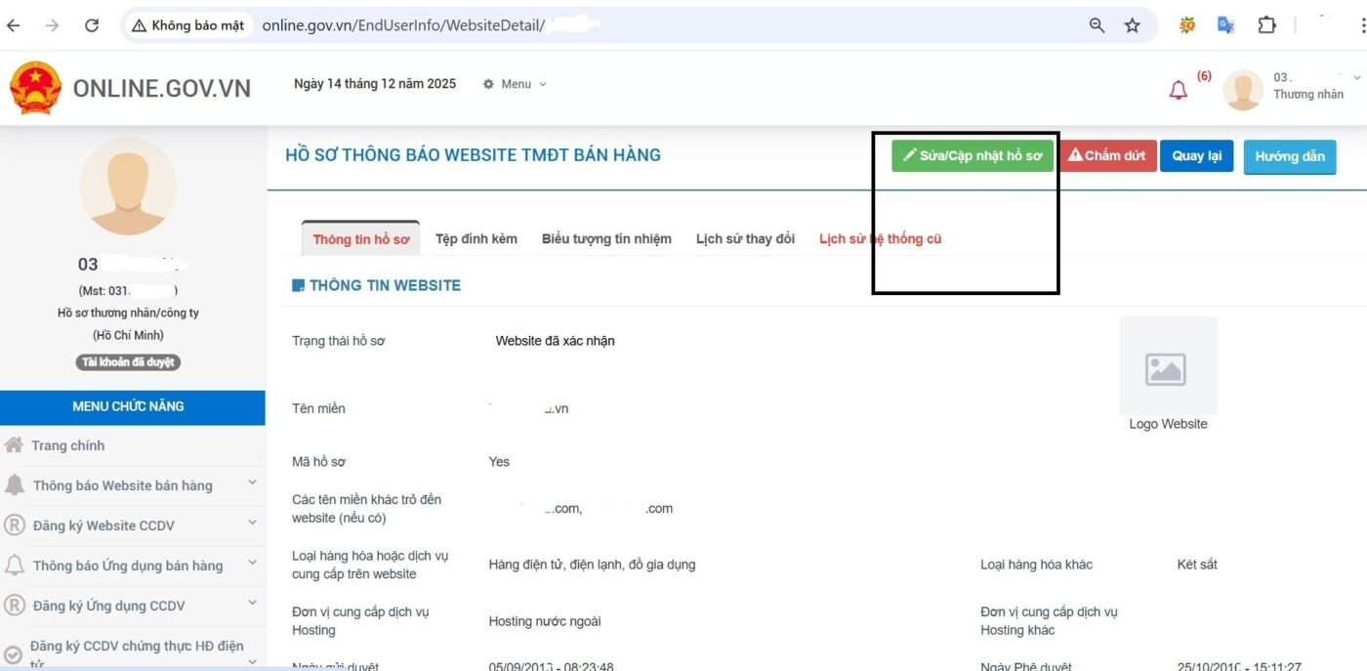Click the SQ extension icon in the toolbar
Image resolution: width=1367 pixels, height=671 pixels.
pyautogui.click(x=1185, y=24)
